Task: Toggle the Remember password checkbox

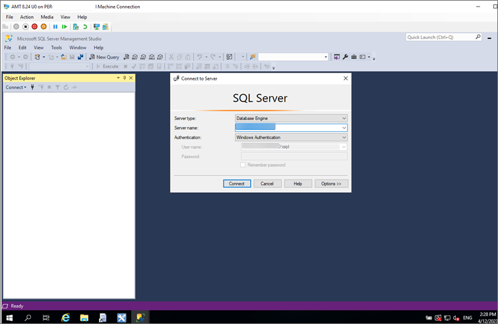Action: pos(243,165)
